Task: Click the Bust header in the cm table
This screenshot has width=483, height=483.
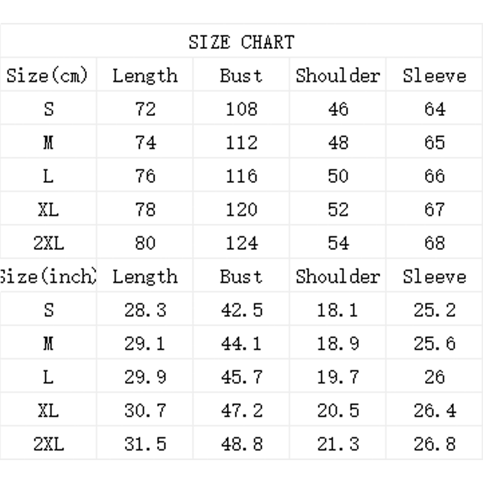Action: (x=241, y=75)
